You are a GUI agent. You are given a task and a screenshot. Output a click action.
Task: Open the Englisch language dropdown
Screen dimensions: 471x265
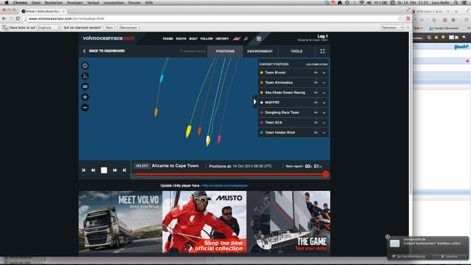(49, 28)
